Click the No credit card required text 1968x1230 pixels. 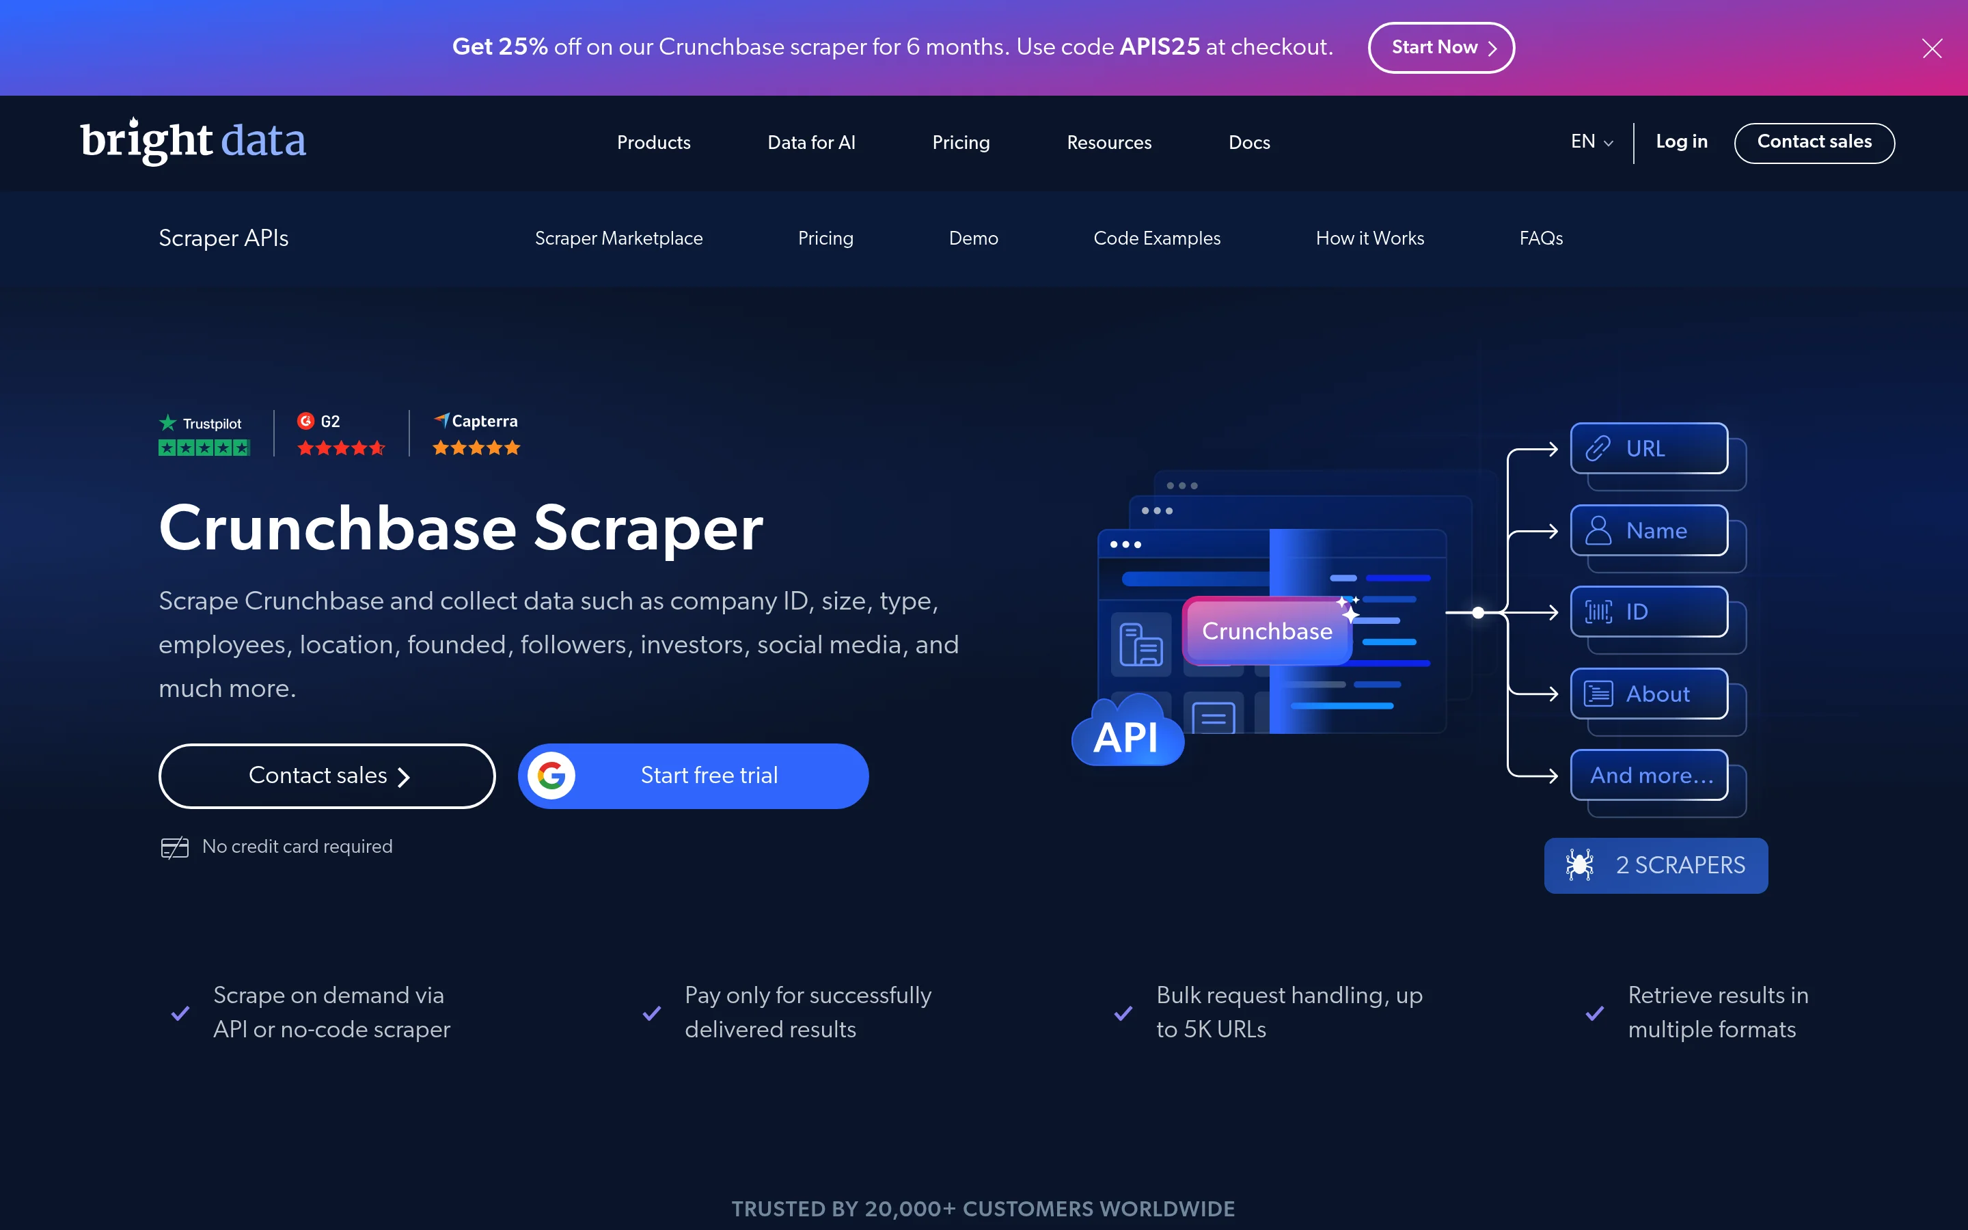297,847
